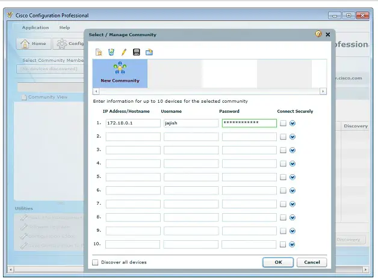Screen dimensions: 378x278
Task: Check Connect Securely for row 3
Action: pyautogui.click(x=283, y=150)
